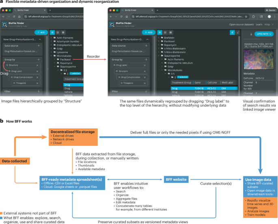Click the ADD button in right window
Image resolution: width=278 pixels, height=224 pixels.
coord(149,32)
